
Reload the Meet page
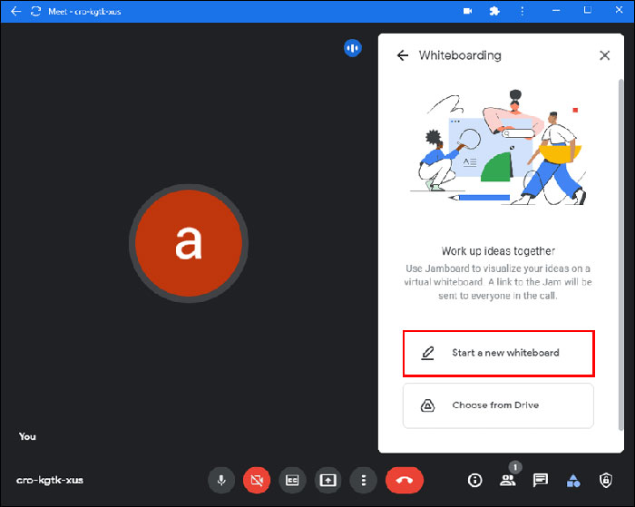(36, 11)
